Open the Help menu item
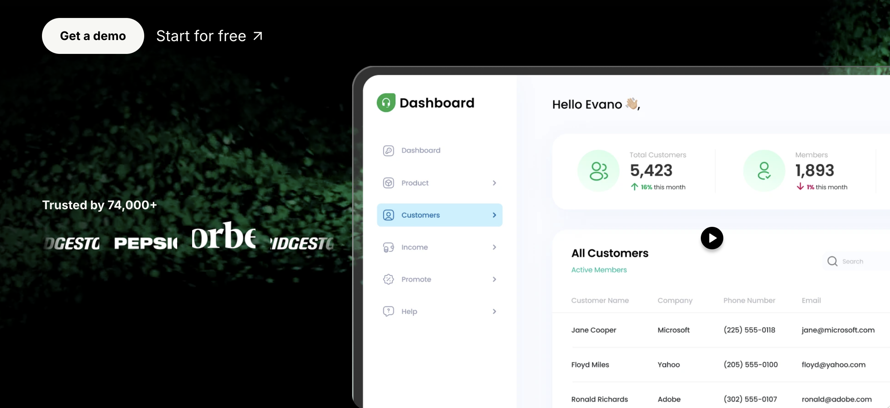This screenshot has width=890, height=408. (440, 311)
